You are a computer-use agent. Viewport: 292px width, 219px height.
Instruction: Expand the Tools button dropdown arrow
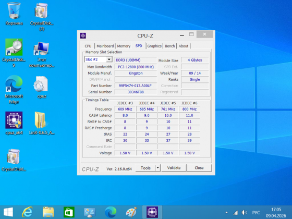coord(157,168)
